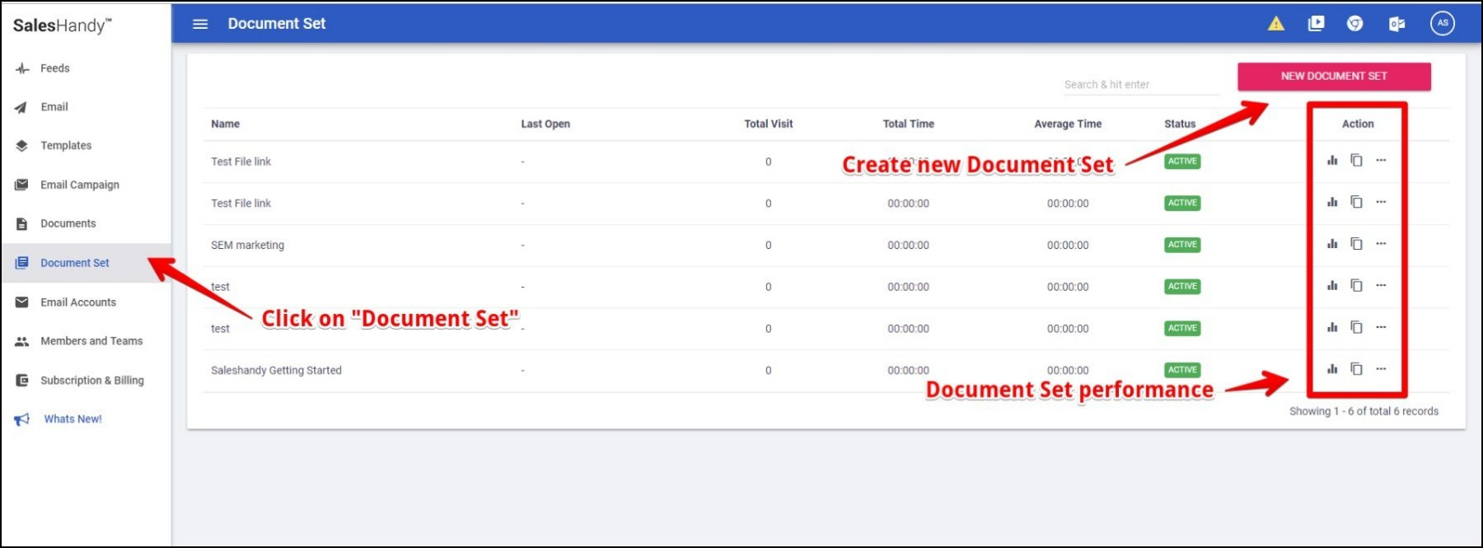The width and height of the screenshot is (1483, 548).
Task: Click the yellow warning alert icon
Action: click(x=1275, y=24)
